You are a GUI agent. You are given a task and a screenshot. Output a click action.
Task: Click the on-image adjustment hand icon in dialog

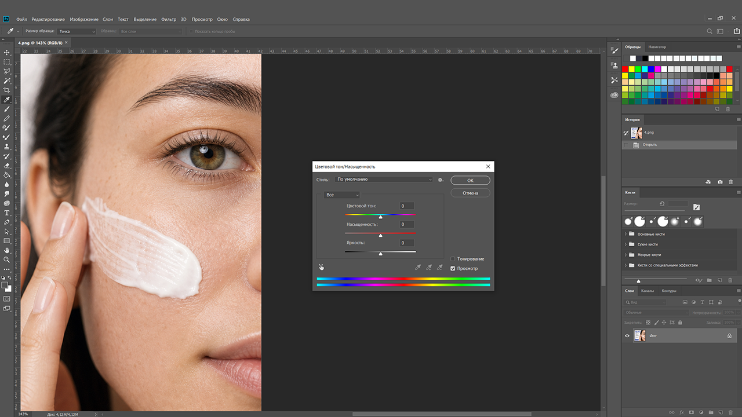321,267
